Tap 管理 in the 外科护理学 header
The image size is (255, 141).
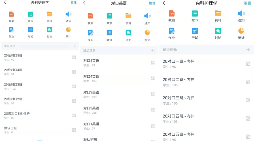(x=73, y=3)
